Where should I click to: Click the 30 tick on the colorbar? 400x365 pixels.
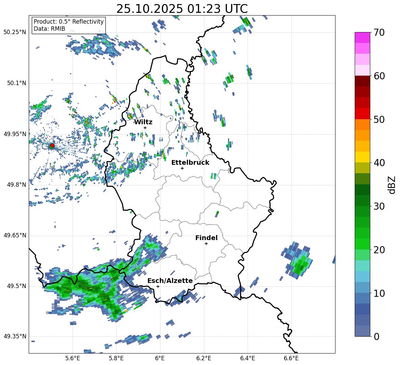coord(379,206)
